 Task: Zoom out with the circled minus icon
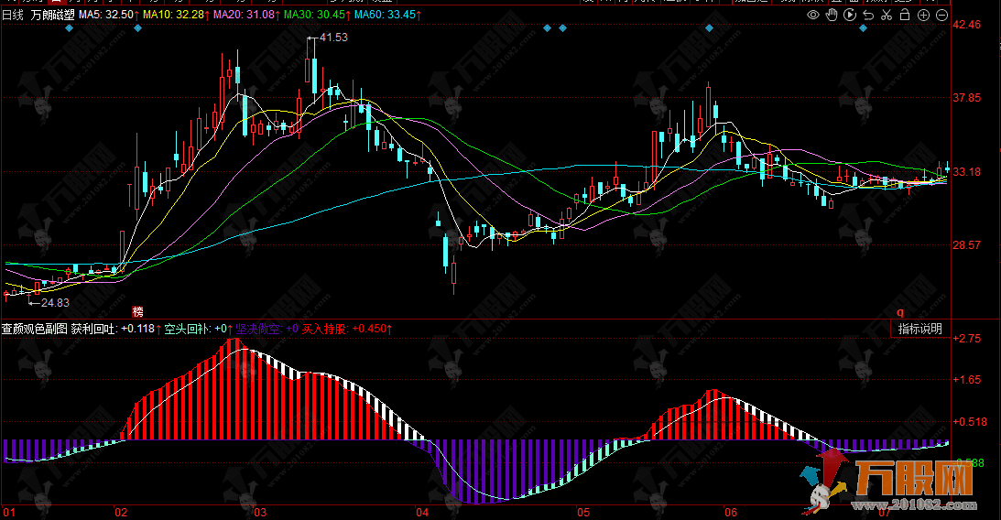coord(941,15)
